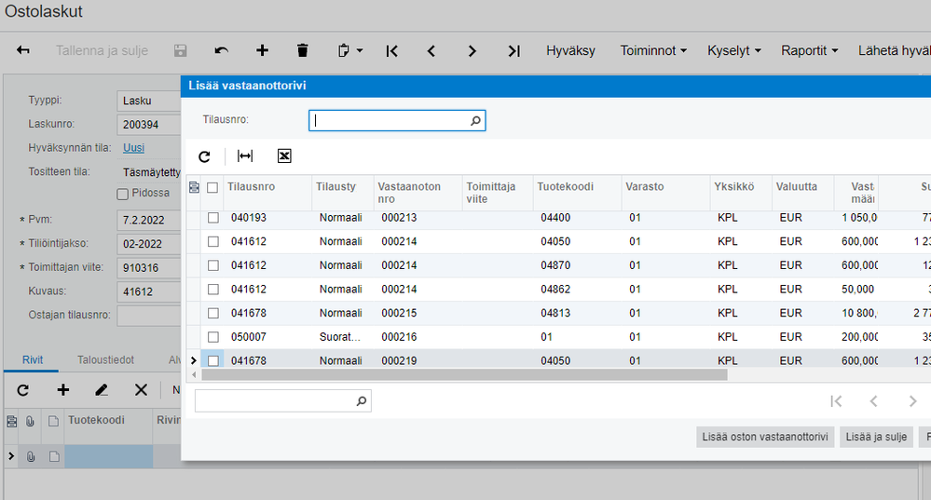Open the clipboard copy-paste icon

click(x=344, y=50)
